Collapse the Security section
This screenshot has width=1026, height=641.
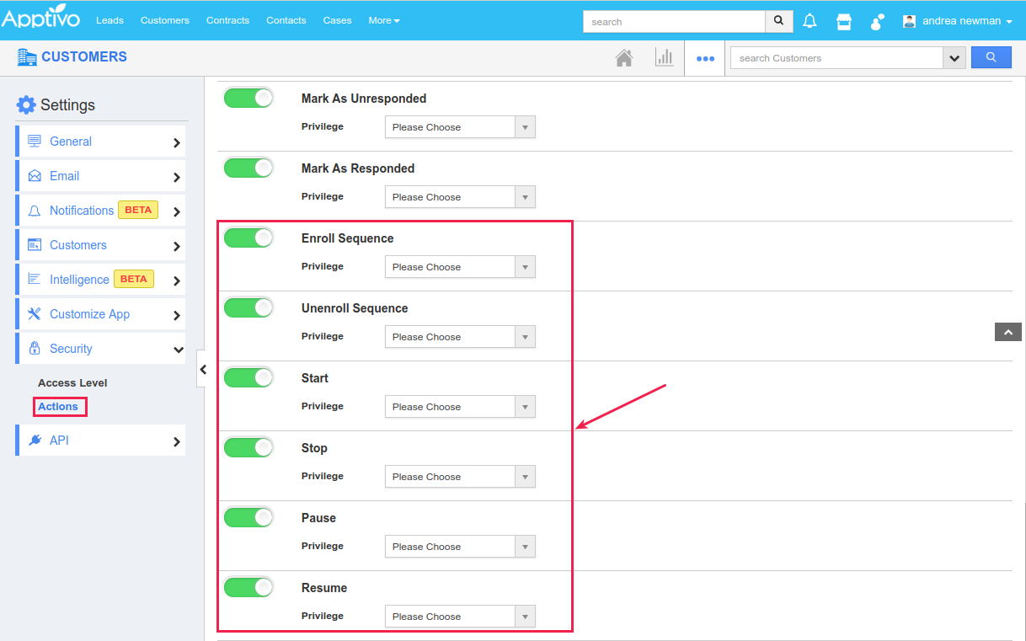pyautogui.click(x=101, y=349)
